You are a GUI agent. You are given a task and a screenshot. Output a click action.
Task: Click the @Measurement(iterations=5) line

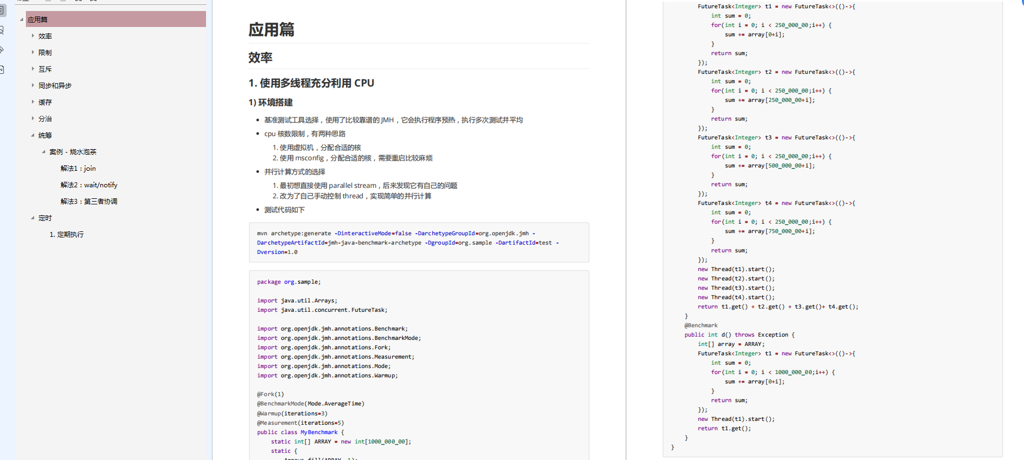(x=300, y=423)
